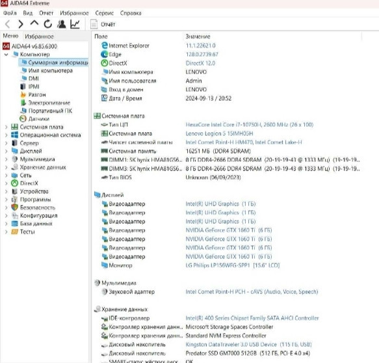Go back with the left arrow toolbar button

8,24
